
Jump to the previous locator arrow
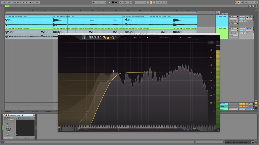click(x=217, y=14)
